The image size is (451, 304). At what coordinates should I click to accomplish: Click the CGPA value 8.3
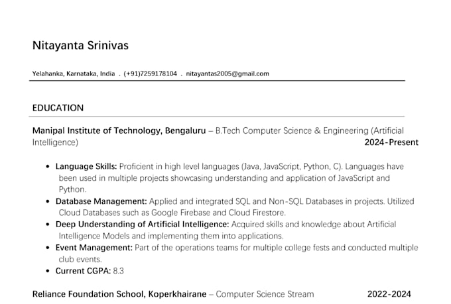tap(119, 271)
